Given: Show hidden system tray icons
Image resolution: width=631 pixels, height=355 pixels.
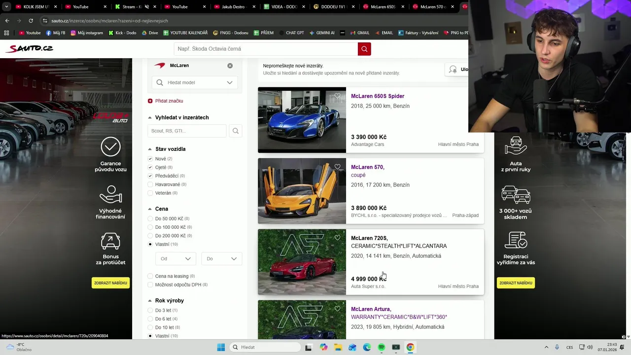Looking at the screenshot, I should [x=546, y=347].
